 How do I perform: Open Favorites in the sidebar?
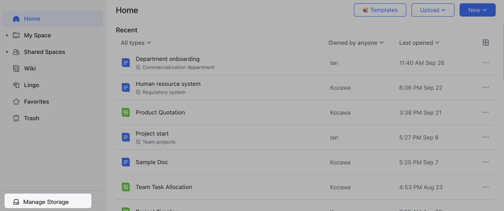pyautogui.click(x=37, y=102)
